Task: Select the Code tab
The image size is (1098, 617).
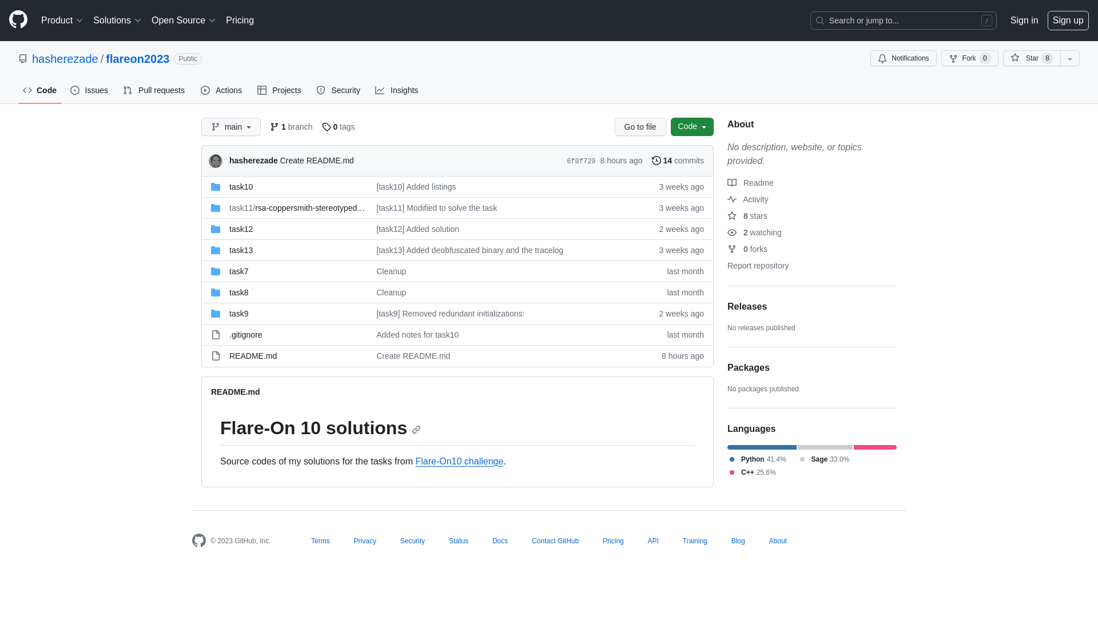Action: click(x=40, y=90)
